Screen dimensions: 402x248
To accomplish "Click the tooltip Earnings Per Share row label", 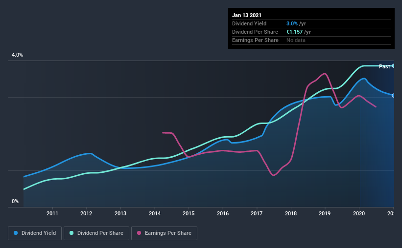I will coord(256,40).
